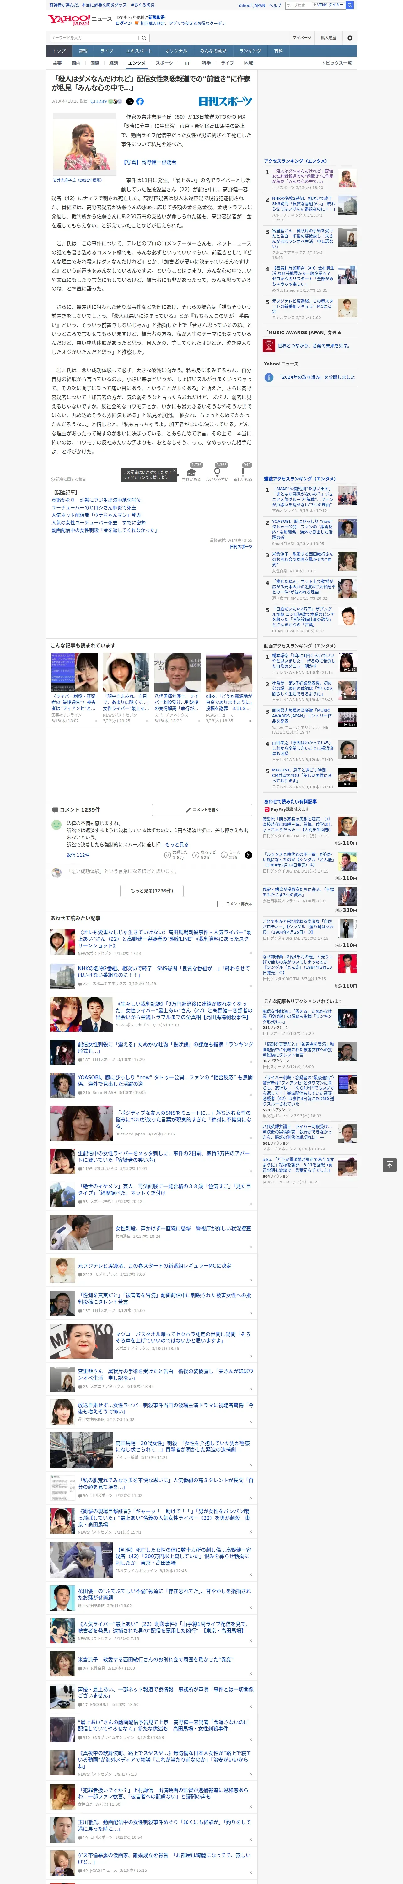Open recommended article 八代英輝弁護士 thumbnail
Viewport: 403px width, 1884px height.
click(x=177, y=673)
